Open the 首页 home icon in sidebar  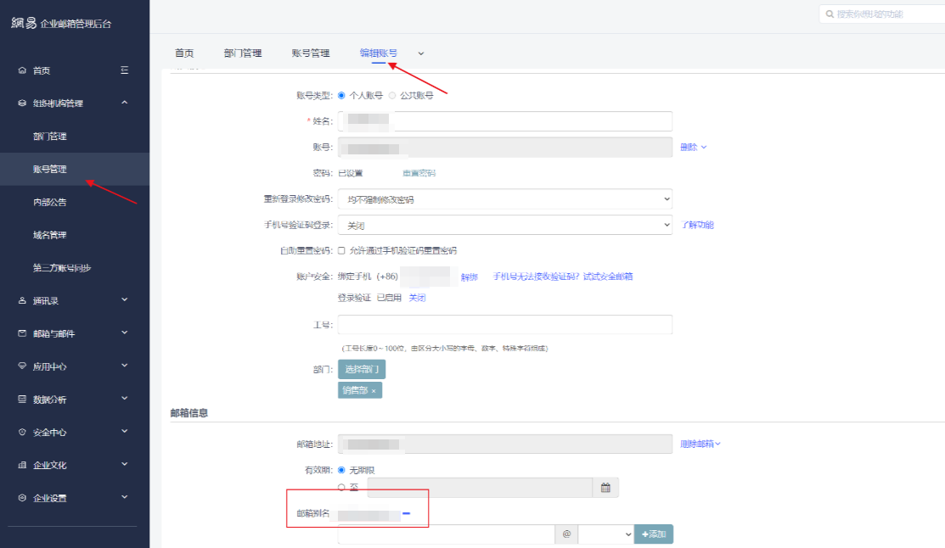point(21,70)
